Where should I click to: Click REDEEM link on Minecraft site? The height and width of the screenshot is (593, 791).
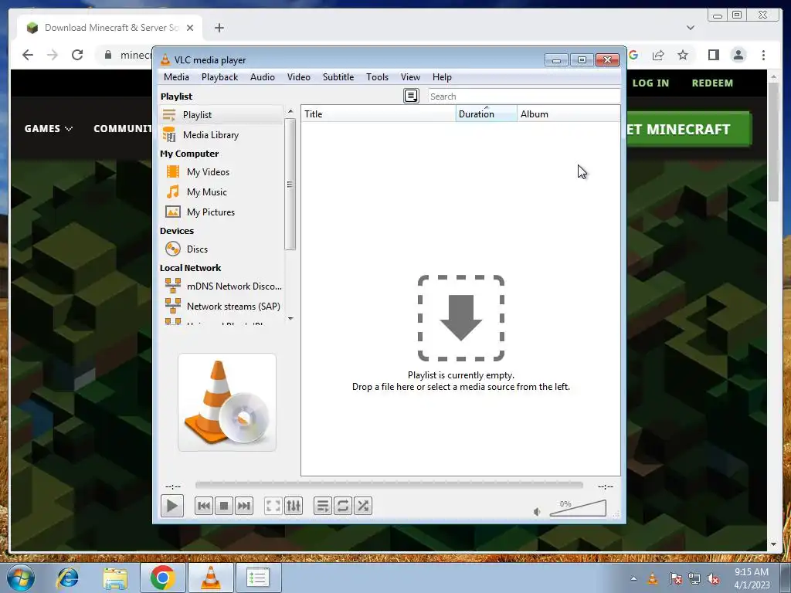tap(712, 83)
